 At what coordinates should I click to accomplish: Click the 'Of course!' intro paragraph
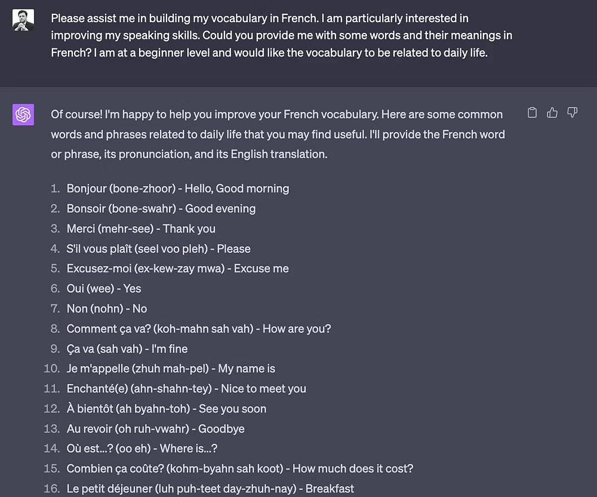[278, 134]
